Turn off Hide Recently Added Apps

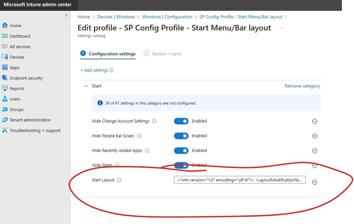(181, 151)
